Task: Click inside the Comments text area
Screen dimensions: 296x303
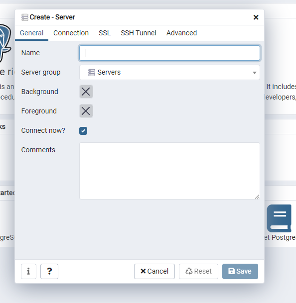Action: tap(169, 171)
